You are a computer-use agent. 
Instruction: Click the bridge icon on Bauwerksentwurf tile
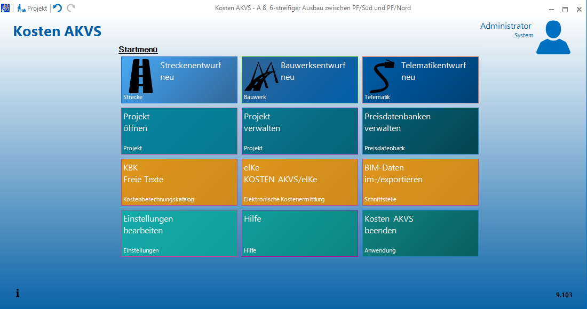[x=261, y=76]
